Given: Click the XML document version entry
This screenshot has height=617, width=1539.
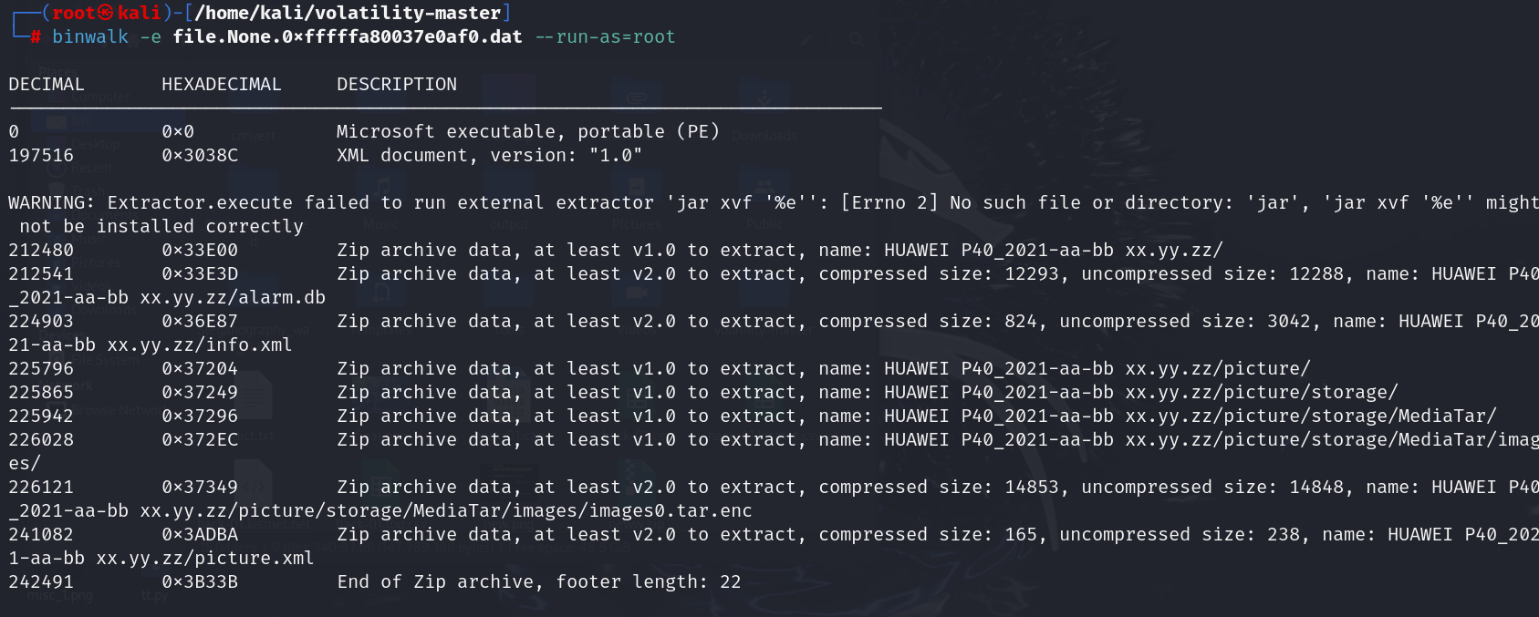Looking at the screenshot, I should [489, 155].
